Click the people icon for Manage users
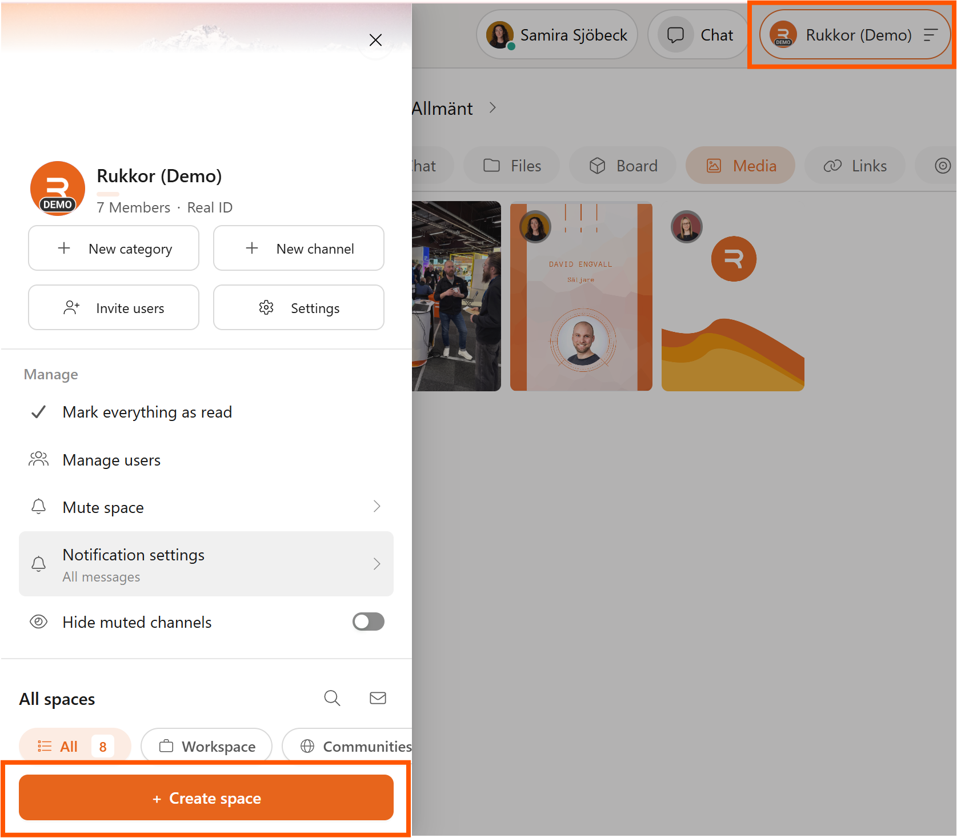This screenshot has width=957, height=838. pos(38,459)
